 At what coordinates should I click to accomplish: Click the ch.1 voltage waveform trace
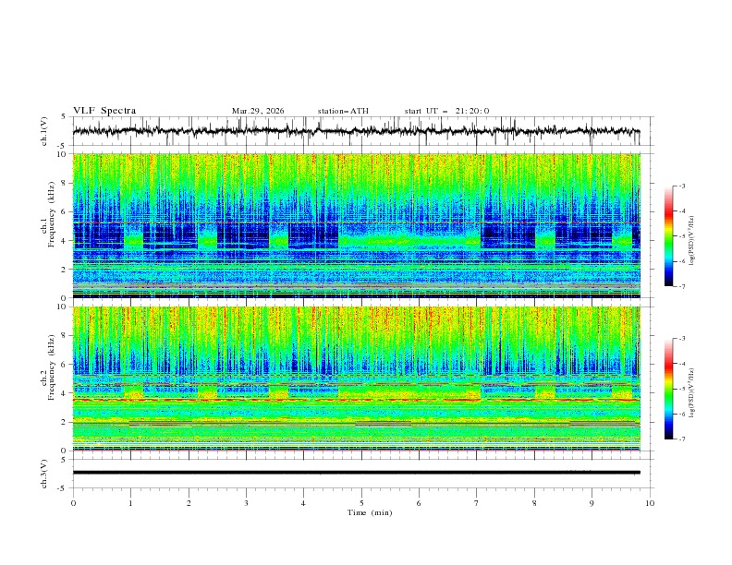[x=356, y=131]
